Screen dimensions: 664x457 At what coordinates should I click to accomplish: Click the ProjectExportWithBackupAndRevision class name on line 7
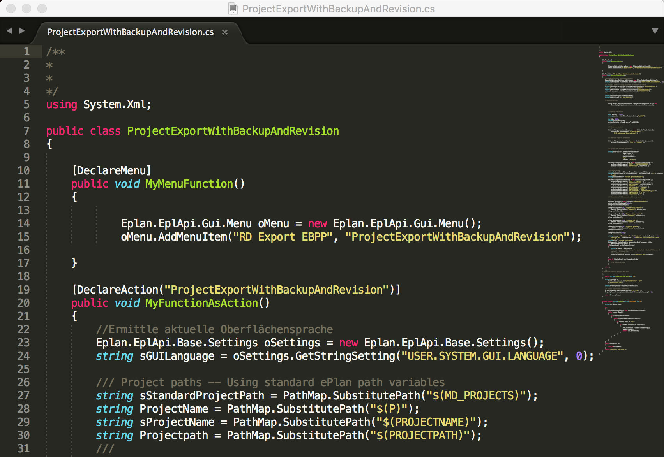coord(233,131)
